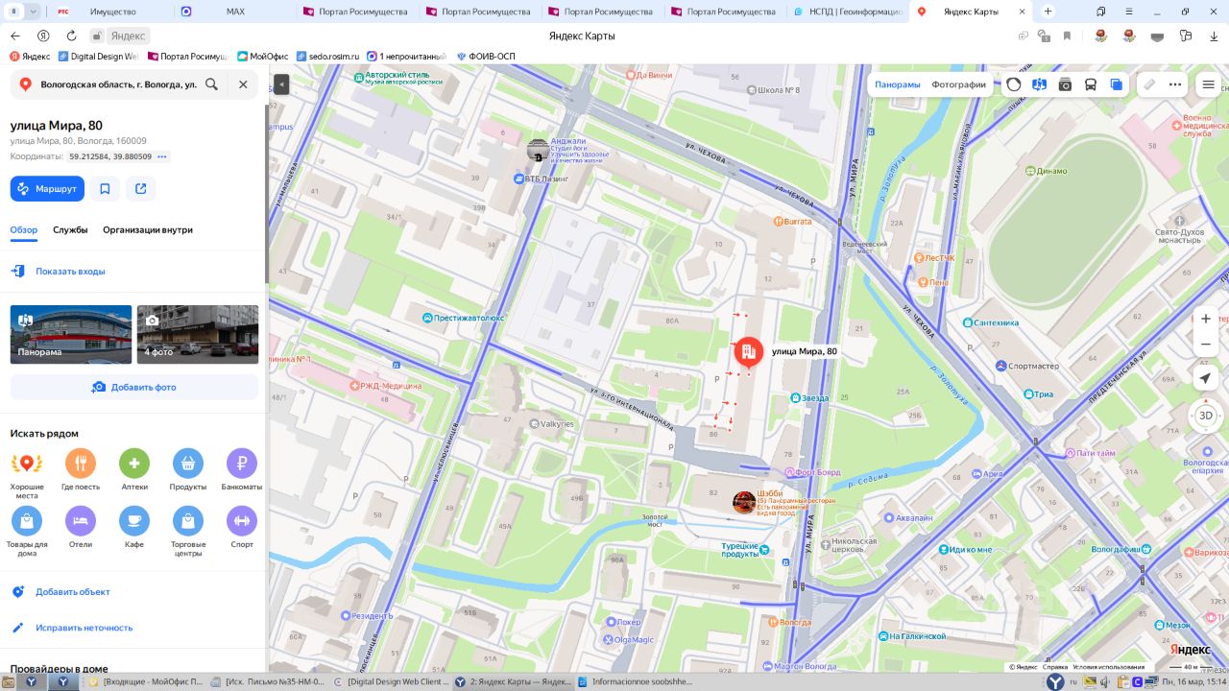Open Informacionnoe soobshhe taskbar item
The width and height of the screenshot is (1229, 691).
point(635,682)
